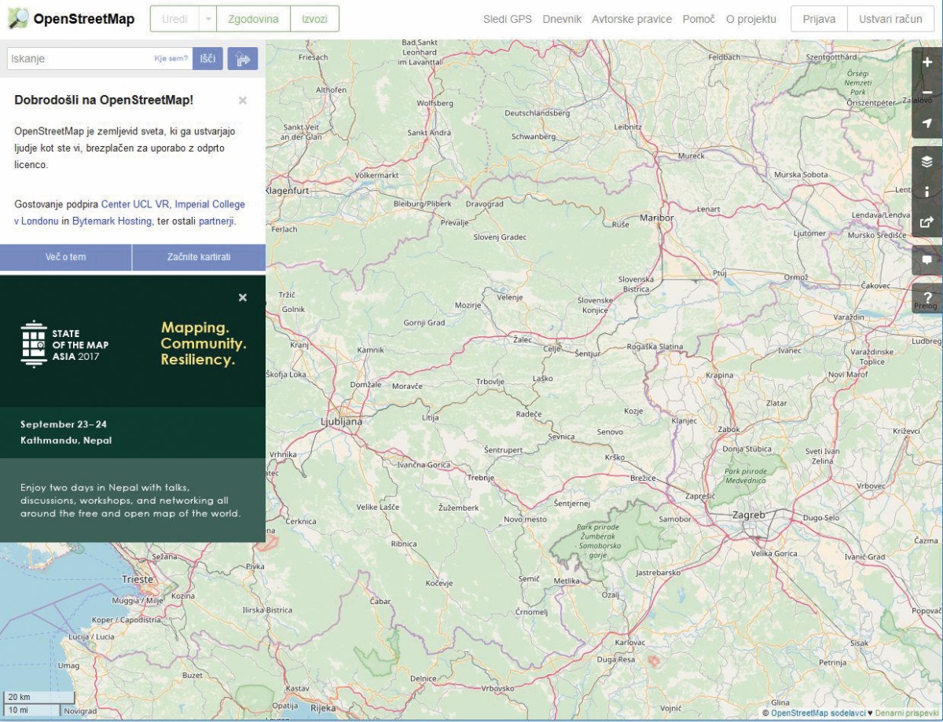Click the State of the Map Asia 2017 logo
Image resolution: width=943 pixels, height=722 pixels.
click(x=64, y=344)
